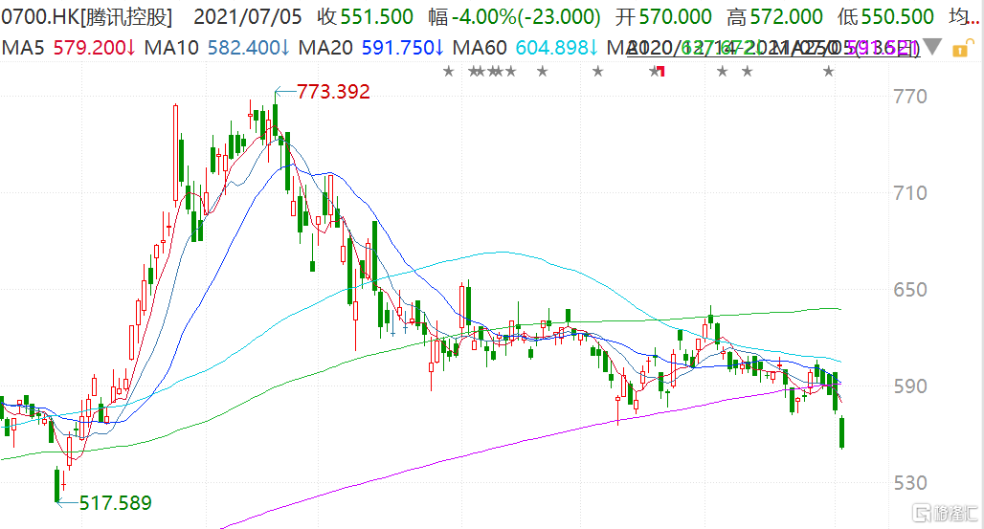Select the last candlestick on the chart
984x529 pixels.
click(x=841, y=432)
